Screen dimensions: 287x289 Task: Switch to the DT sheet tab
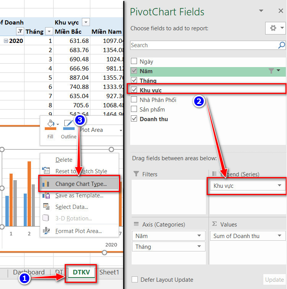59,272
